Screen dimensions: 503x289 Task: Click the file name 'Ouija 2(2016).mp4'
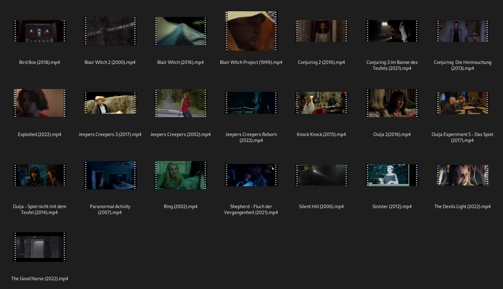click(x=392, y=134)
